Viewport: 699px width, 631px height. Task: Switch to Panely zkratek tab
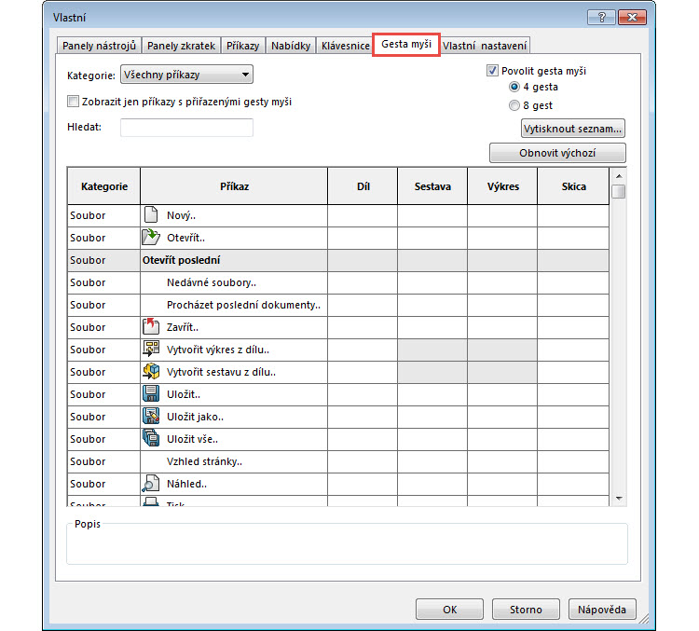click(181, 46)
